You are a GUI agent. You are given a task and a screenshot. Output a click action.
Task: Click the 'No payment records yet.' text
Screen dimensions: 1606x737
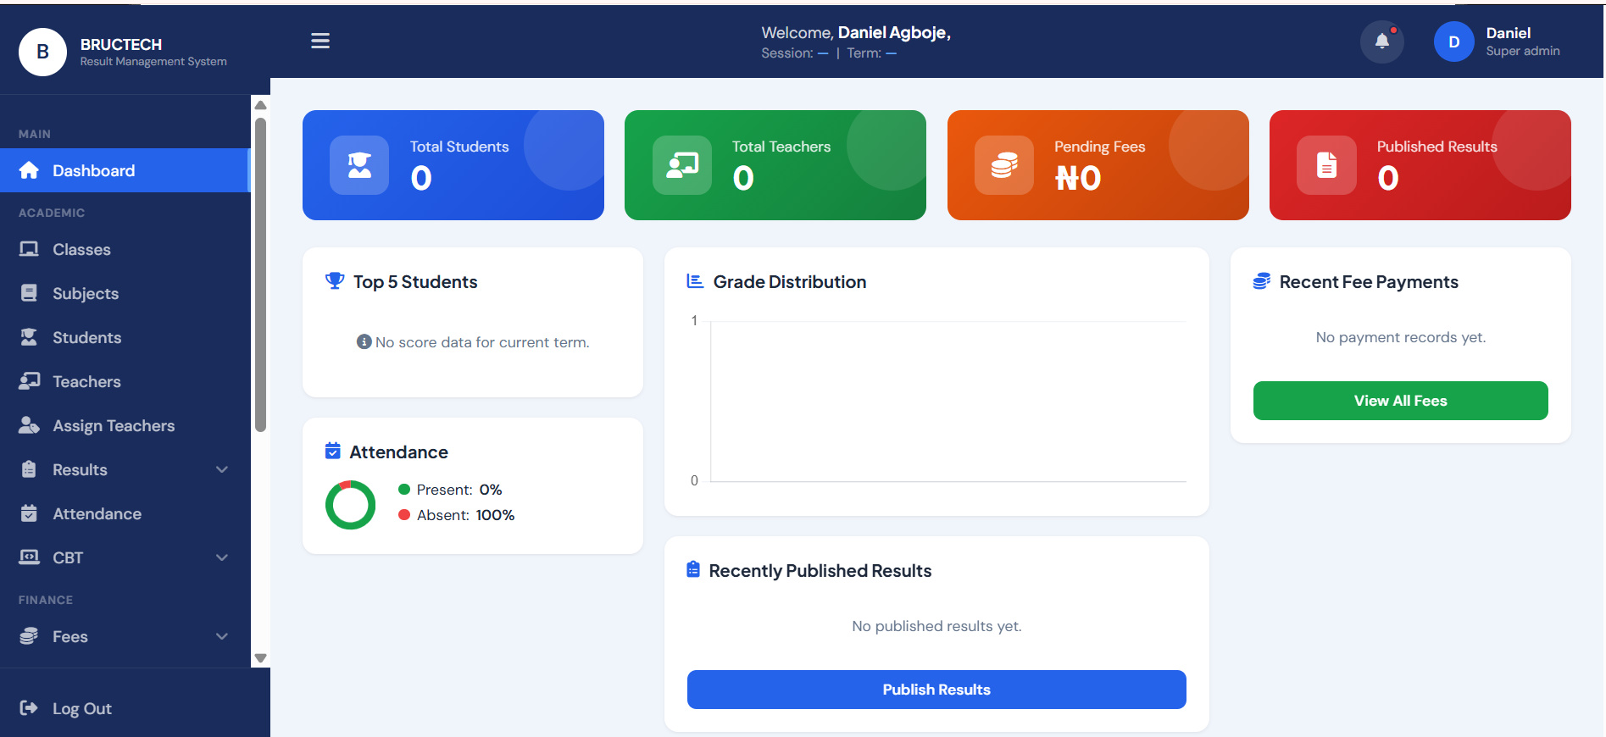click(1400, 337)
